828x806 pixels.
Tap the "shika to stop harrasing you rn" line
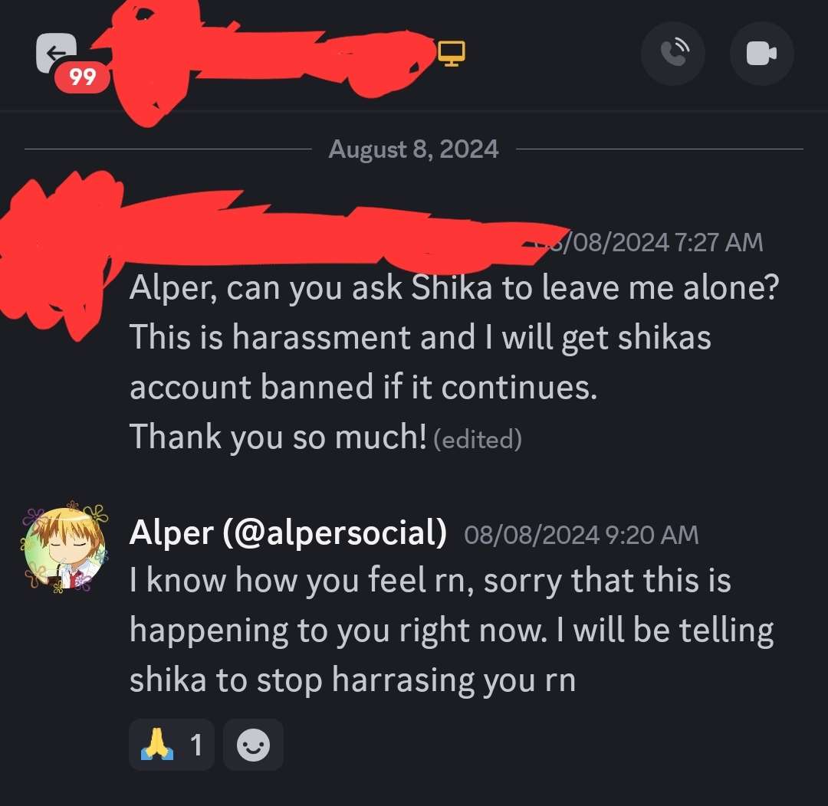352,680
